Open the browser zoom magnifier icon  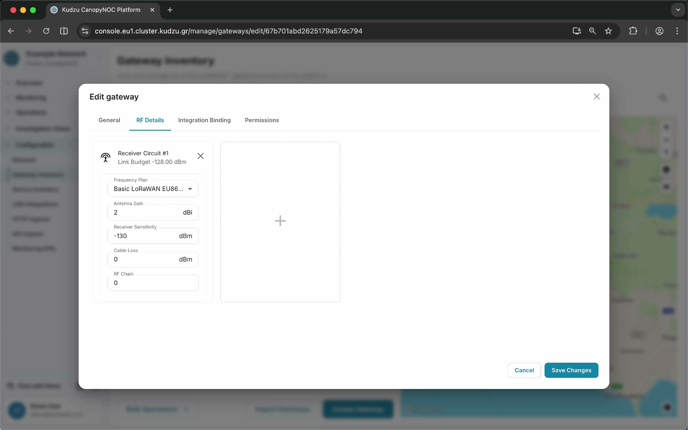592,31
